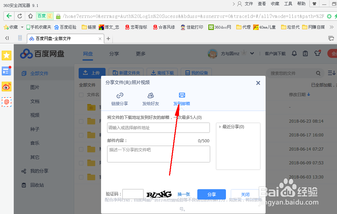337x214 pixels.
Task: Open the Weibo sidebar icon
Action: pos(7,86)
